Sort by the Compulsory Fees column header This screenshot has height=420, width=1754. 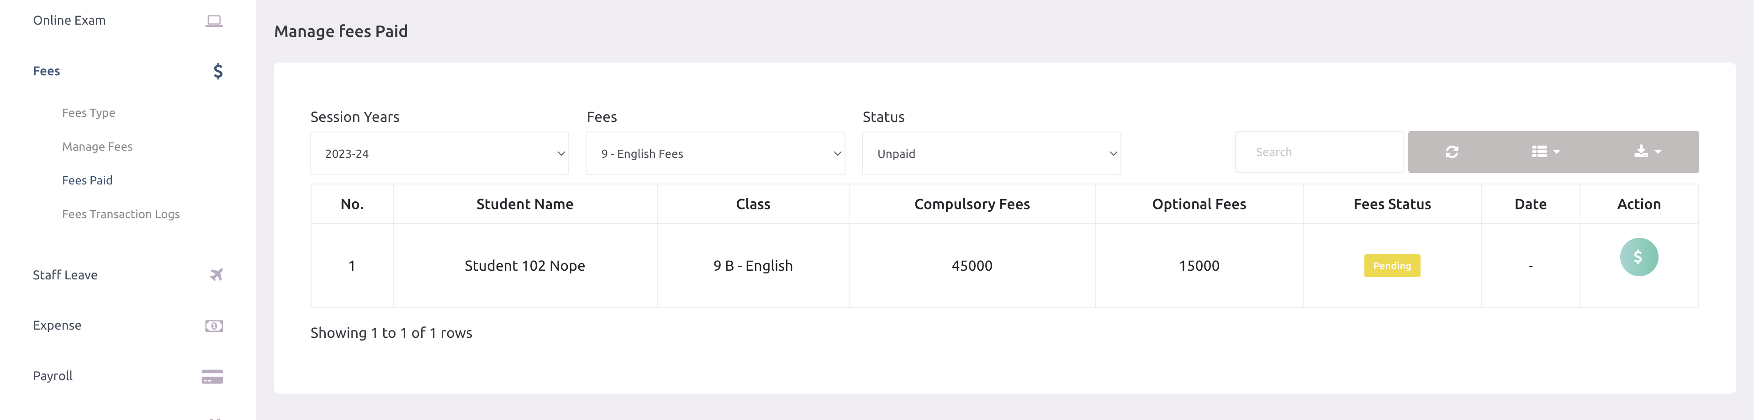972,204
